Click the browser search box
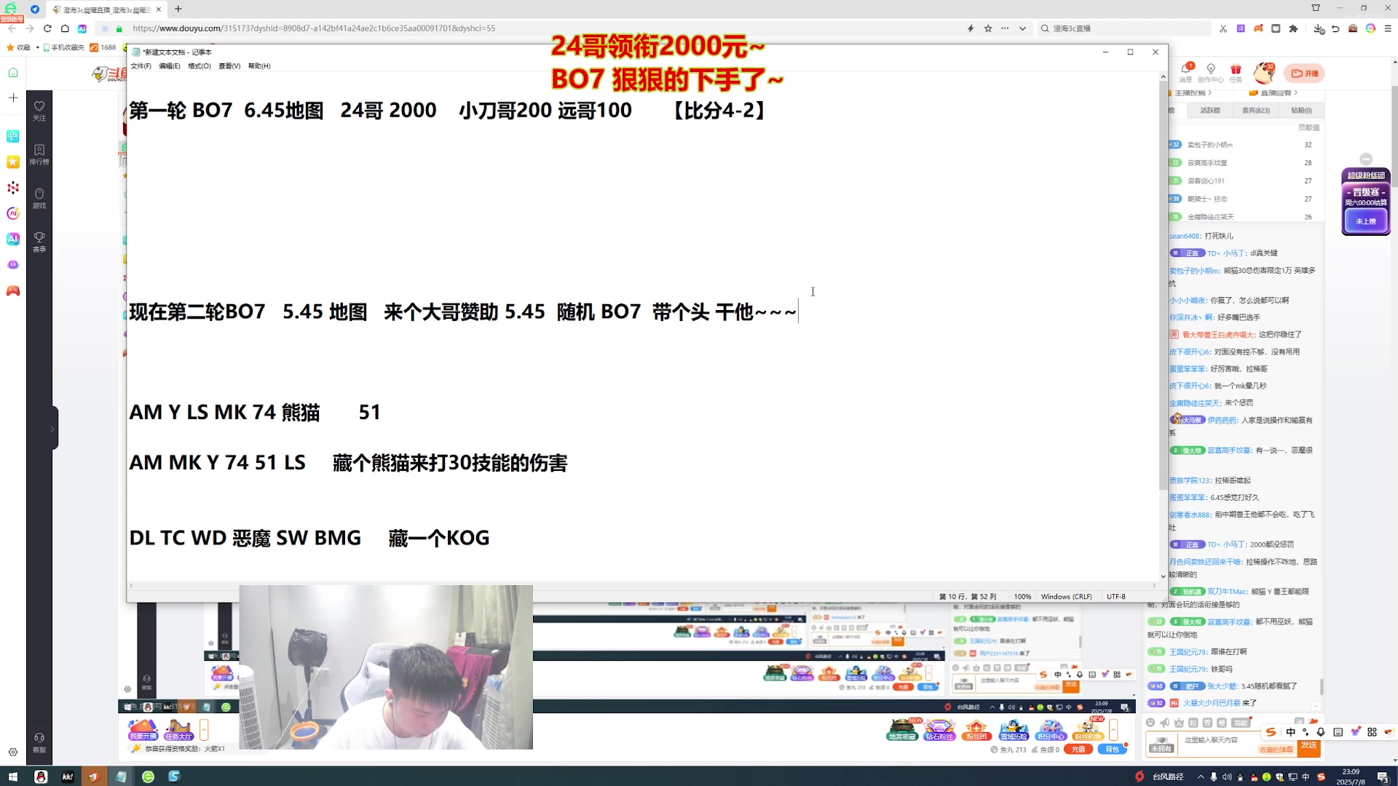Image resolution: width=1398 pixels, height=786 pixels. [1125, 28]
